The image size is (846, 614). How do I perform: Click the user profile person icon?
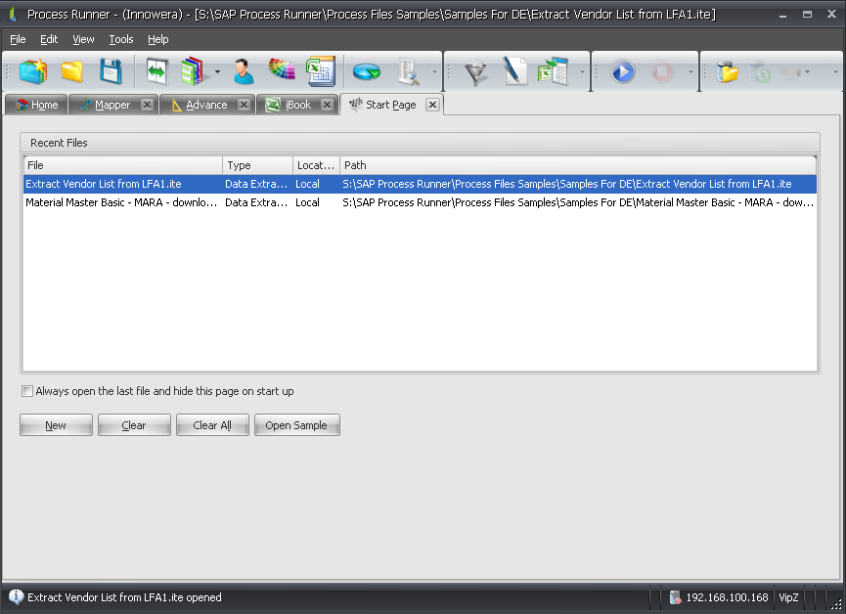click(x=243, y=71)
